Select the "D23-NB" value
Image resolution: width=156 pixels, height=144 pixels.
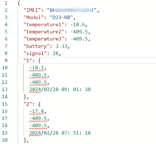tap(62, 18)
